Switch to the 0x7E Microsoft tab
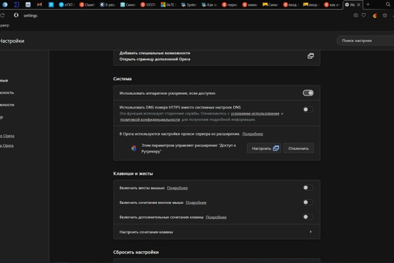Viewport: 394px width, 263px height. 168,5
